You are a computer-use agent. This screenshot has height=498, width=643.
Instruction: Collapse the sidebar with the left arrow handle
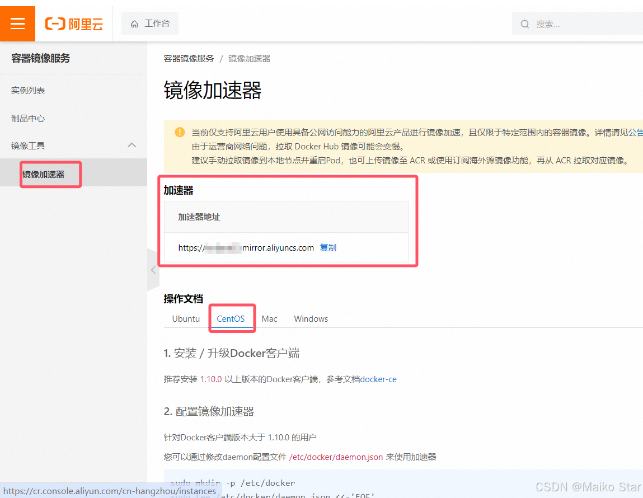point(153,270)
